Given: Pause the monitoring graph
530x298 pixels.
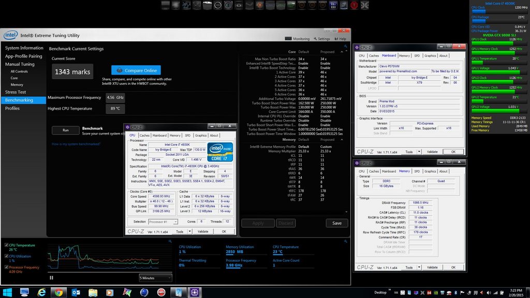Looking at the screenshot, I should tap(51, 278).
